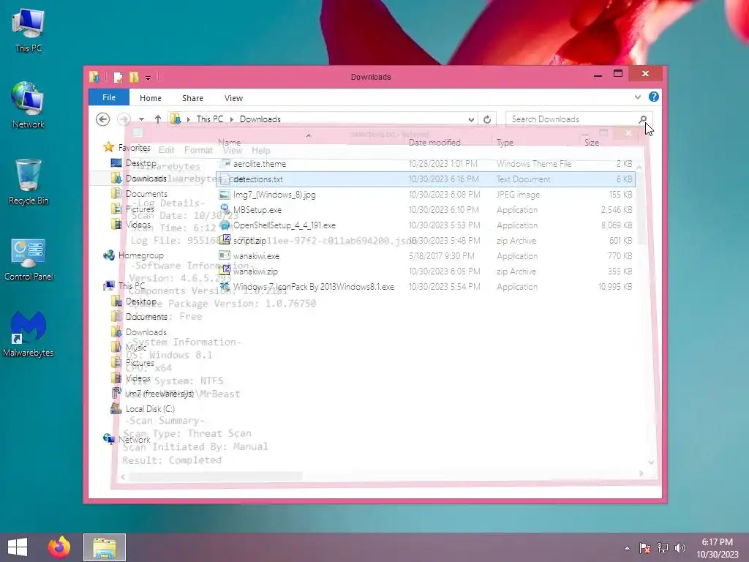Open Desktop under Favorites
749x562 pixels.
(141, 163)
